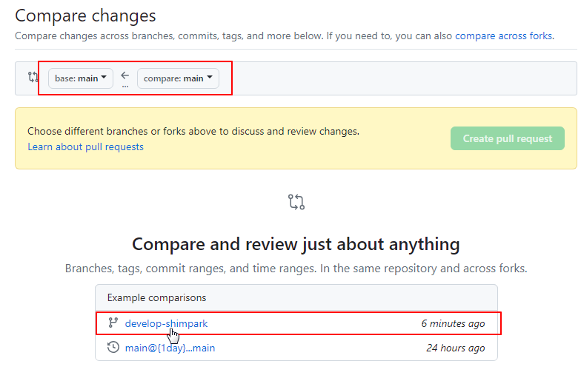The width and height of the screenshot is (581, 381).
Task: Click the left arrow between branch selectors
Action: click(x=125, y=75)
